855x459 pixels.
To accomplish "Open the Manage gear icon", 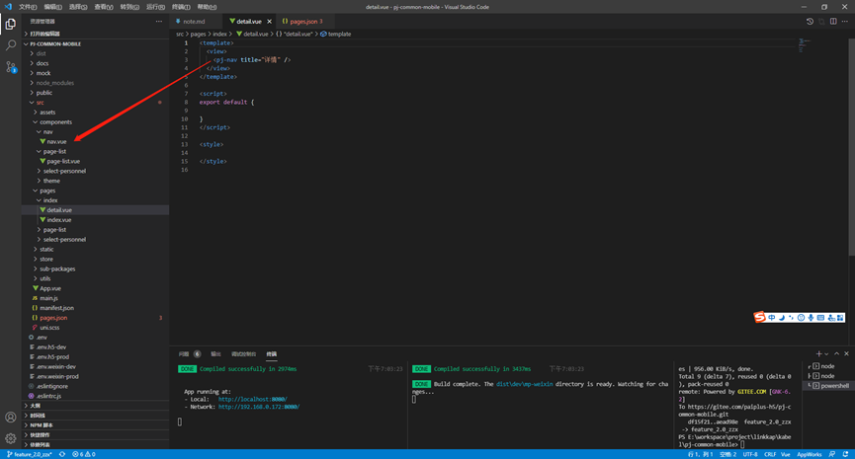I will tap(10, 438).
